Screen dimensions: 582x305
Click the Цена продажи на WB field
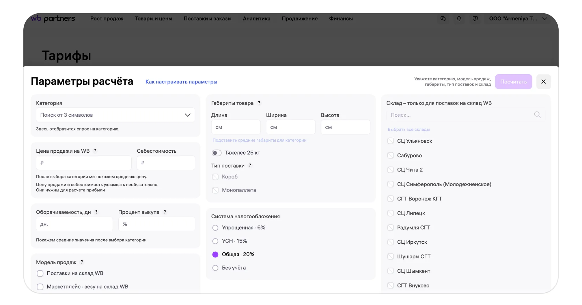(x=84, y=163)
